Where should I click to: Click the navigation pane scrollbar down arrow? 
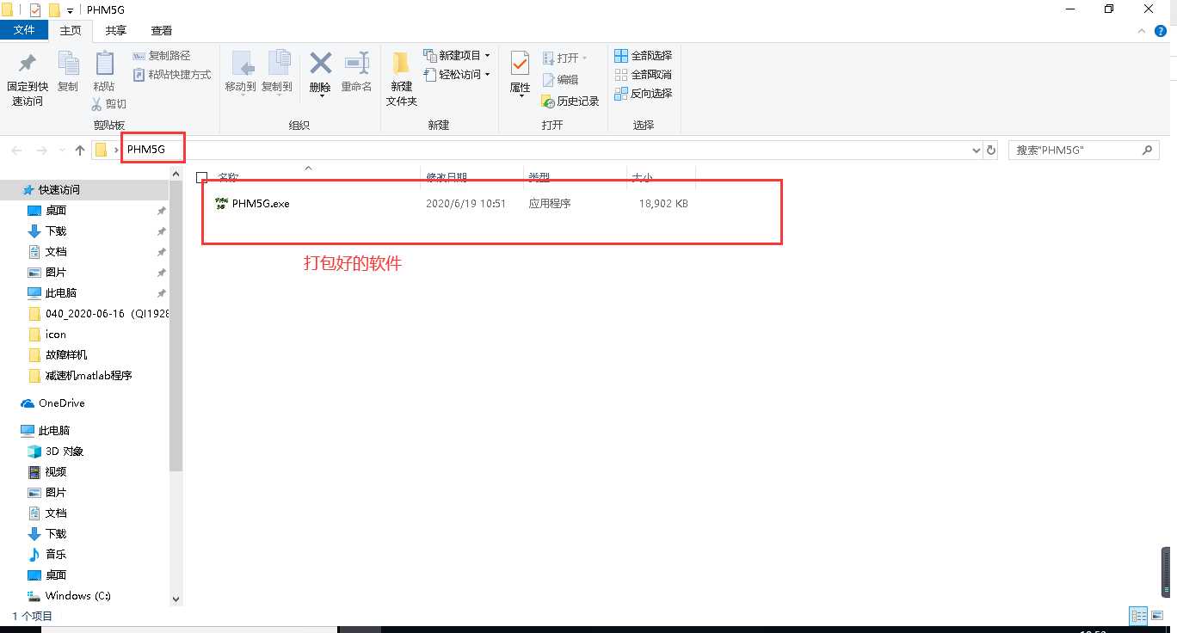tap(176, 599)
